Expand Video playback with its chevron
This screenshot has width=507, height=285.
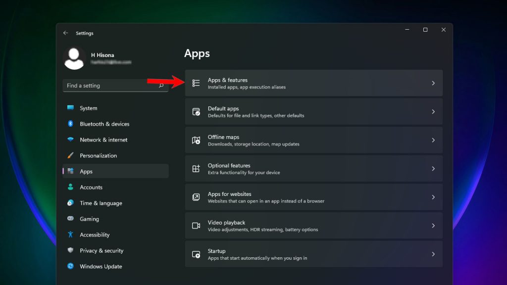pyautogui.click(x=433, y=226)
